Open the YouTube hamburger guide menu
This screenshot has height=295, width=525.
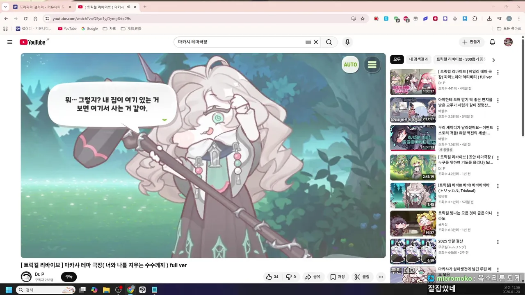click(x=10, y=42)
